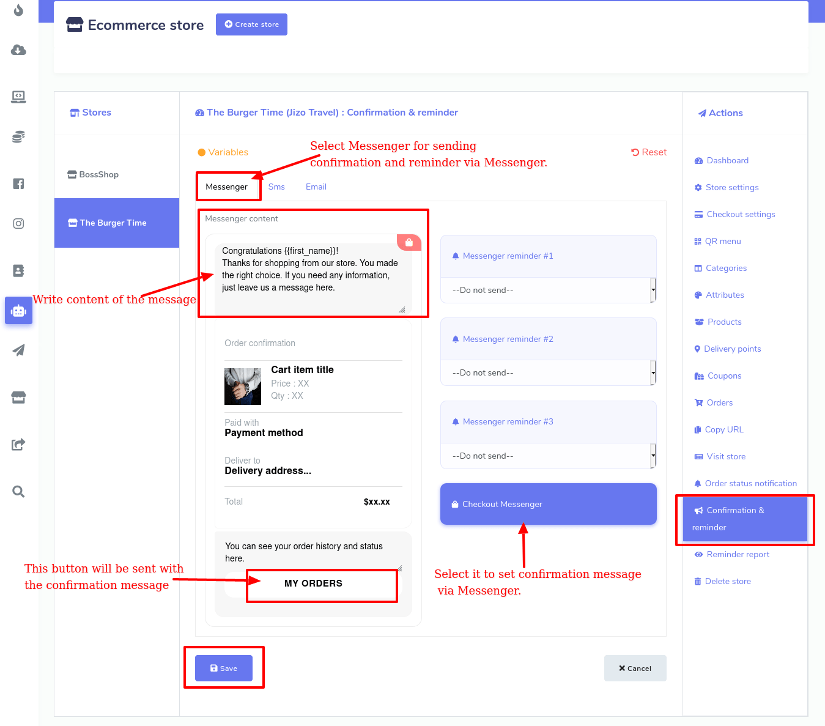Click the storefront icon in left sidebar
Viewport: 825px width, 726px height.
(18, 398)
